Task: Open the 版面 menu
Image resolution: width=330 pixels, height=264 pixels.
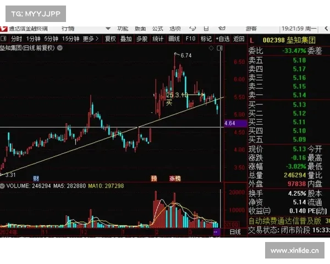Action: click(x=140, y=29)
